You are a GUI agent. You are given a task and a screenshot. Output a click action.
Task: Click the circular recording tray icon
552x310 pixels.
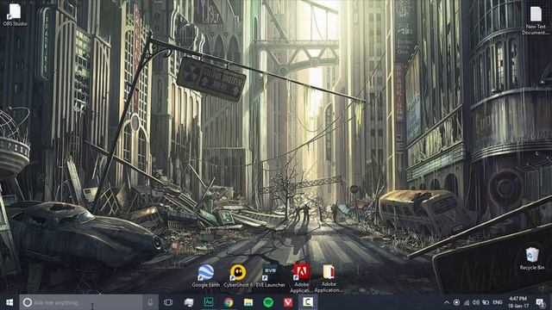(456, 302)
